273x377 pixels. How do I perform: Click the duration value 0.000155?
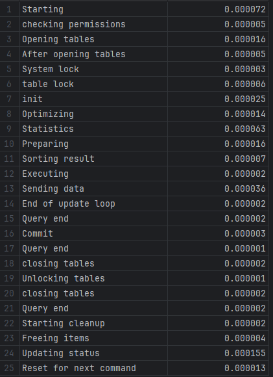245,353
